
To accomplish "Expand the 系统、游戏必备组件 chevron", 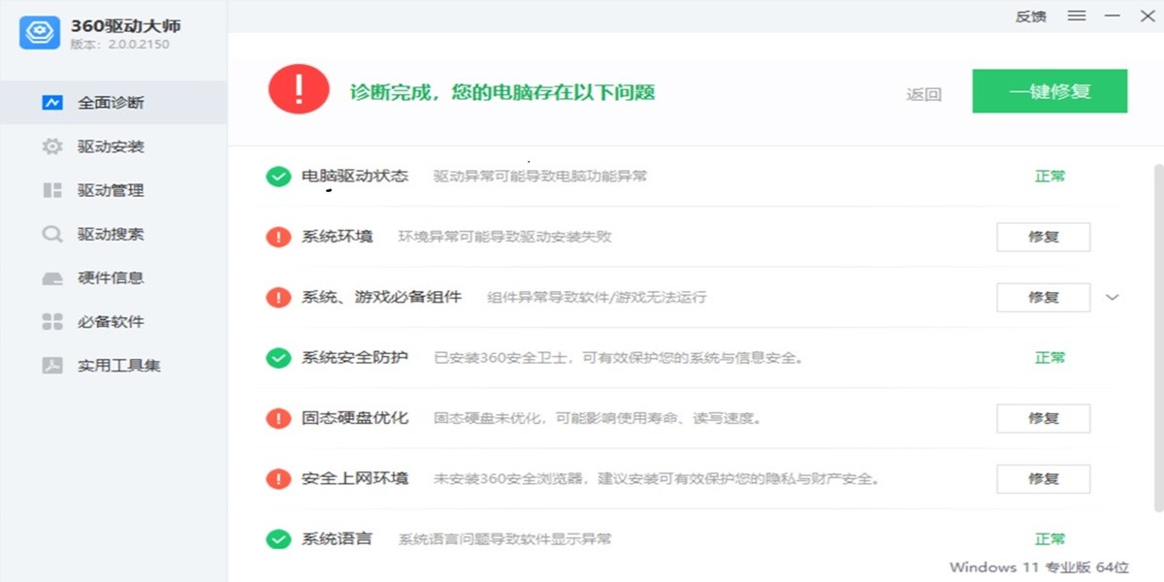I will coord(1112,297).
